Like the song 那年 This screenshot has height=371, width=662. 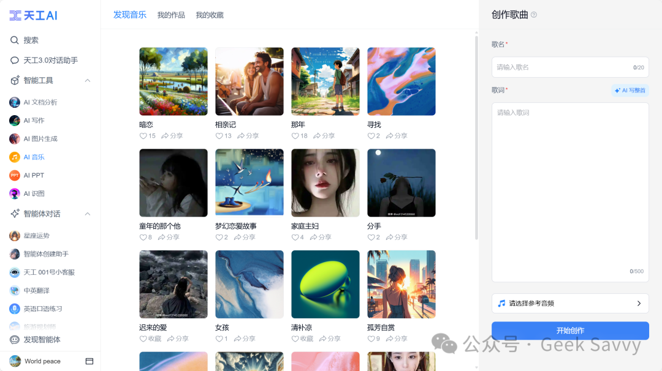[x=295, y=136]
